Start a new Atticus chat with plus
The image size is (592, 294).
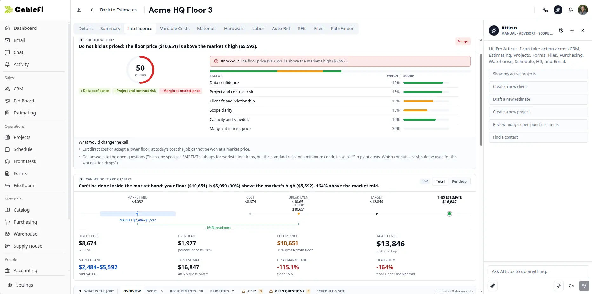point(572,30)
